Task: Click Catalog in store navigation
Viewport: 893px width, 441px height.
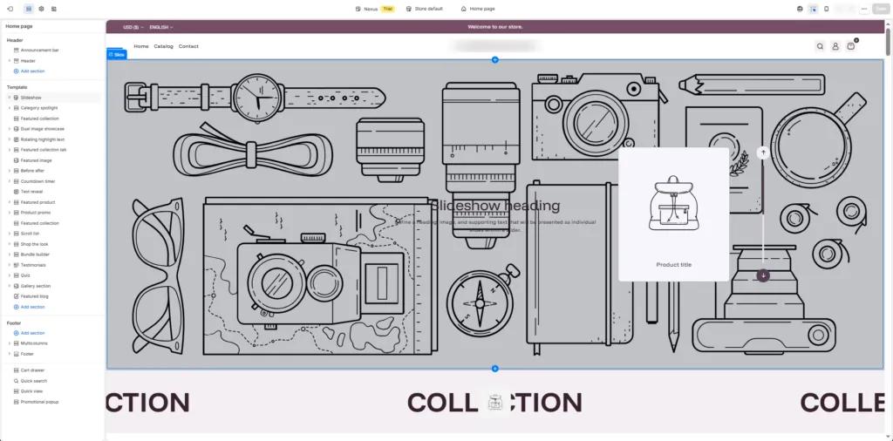Action: point(163,47)
